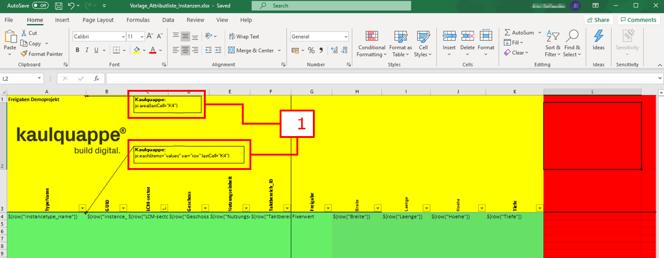Toggle Align Right
The image size is (664, 258).
click(195, 50)
